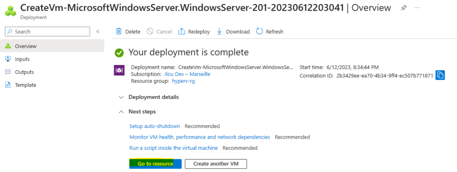Screen dimensions: 457x172
Task: Click the Delete trash icon
Action: pyautogui.click(x=119, y=31)
